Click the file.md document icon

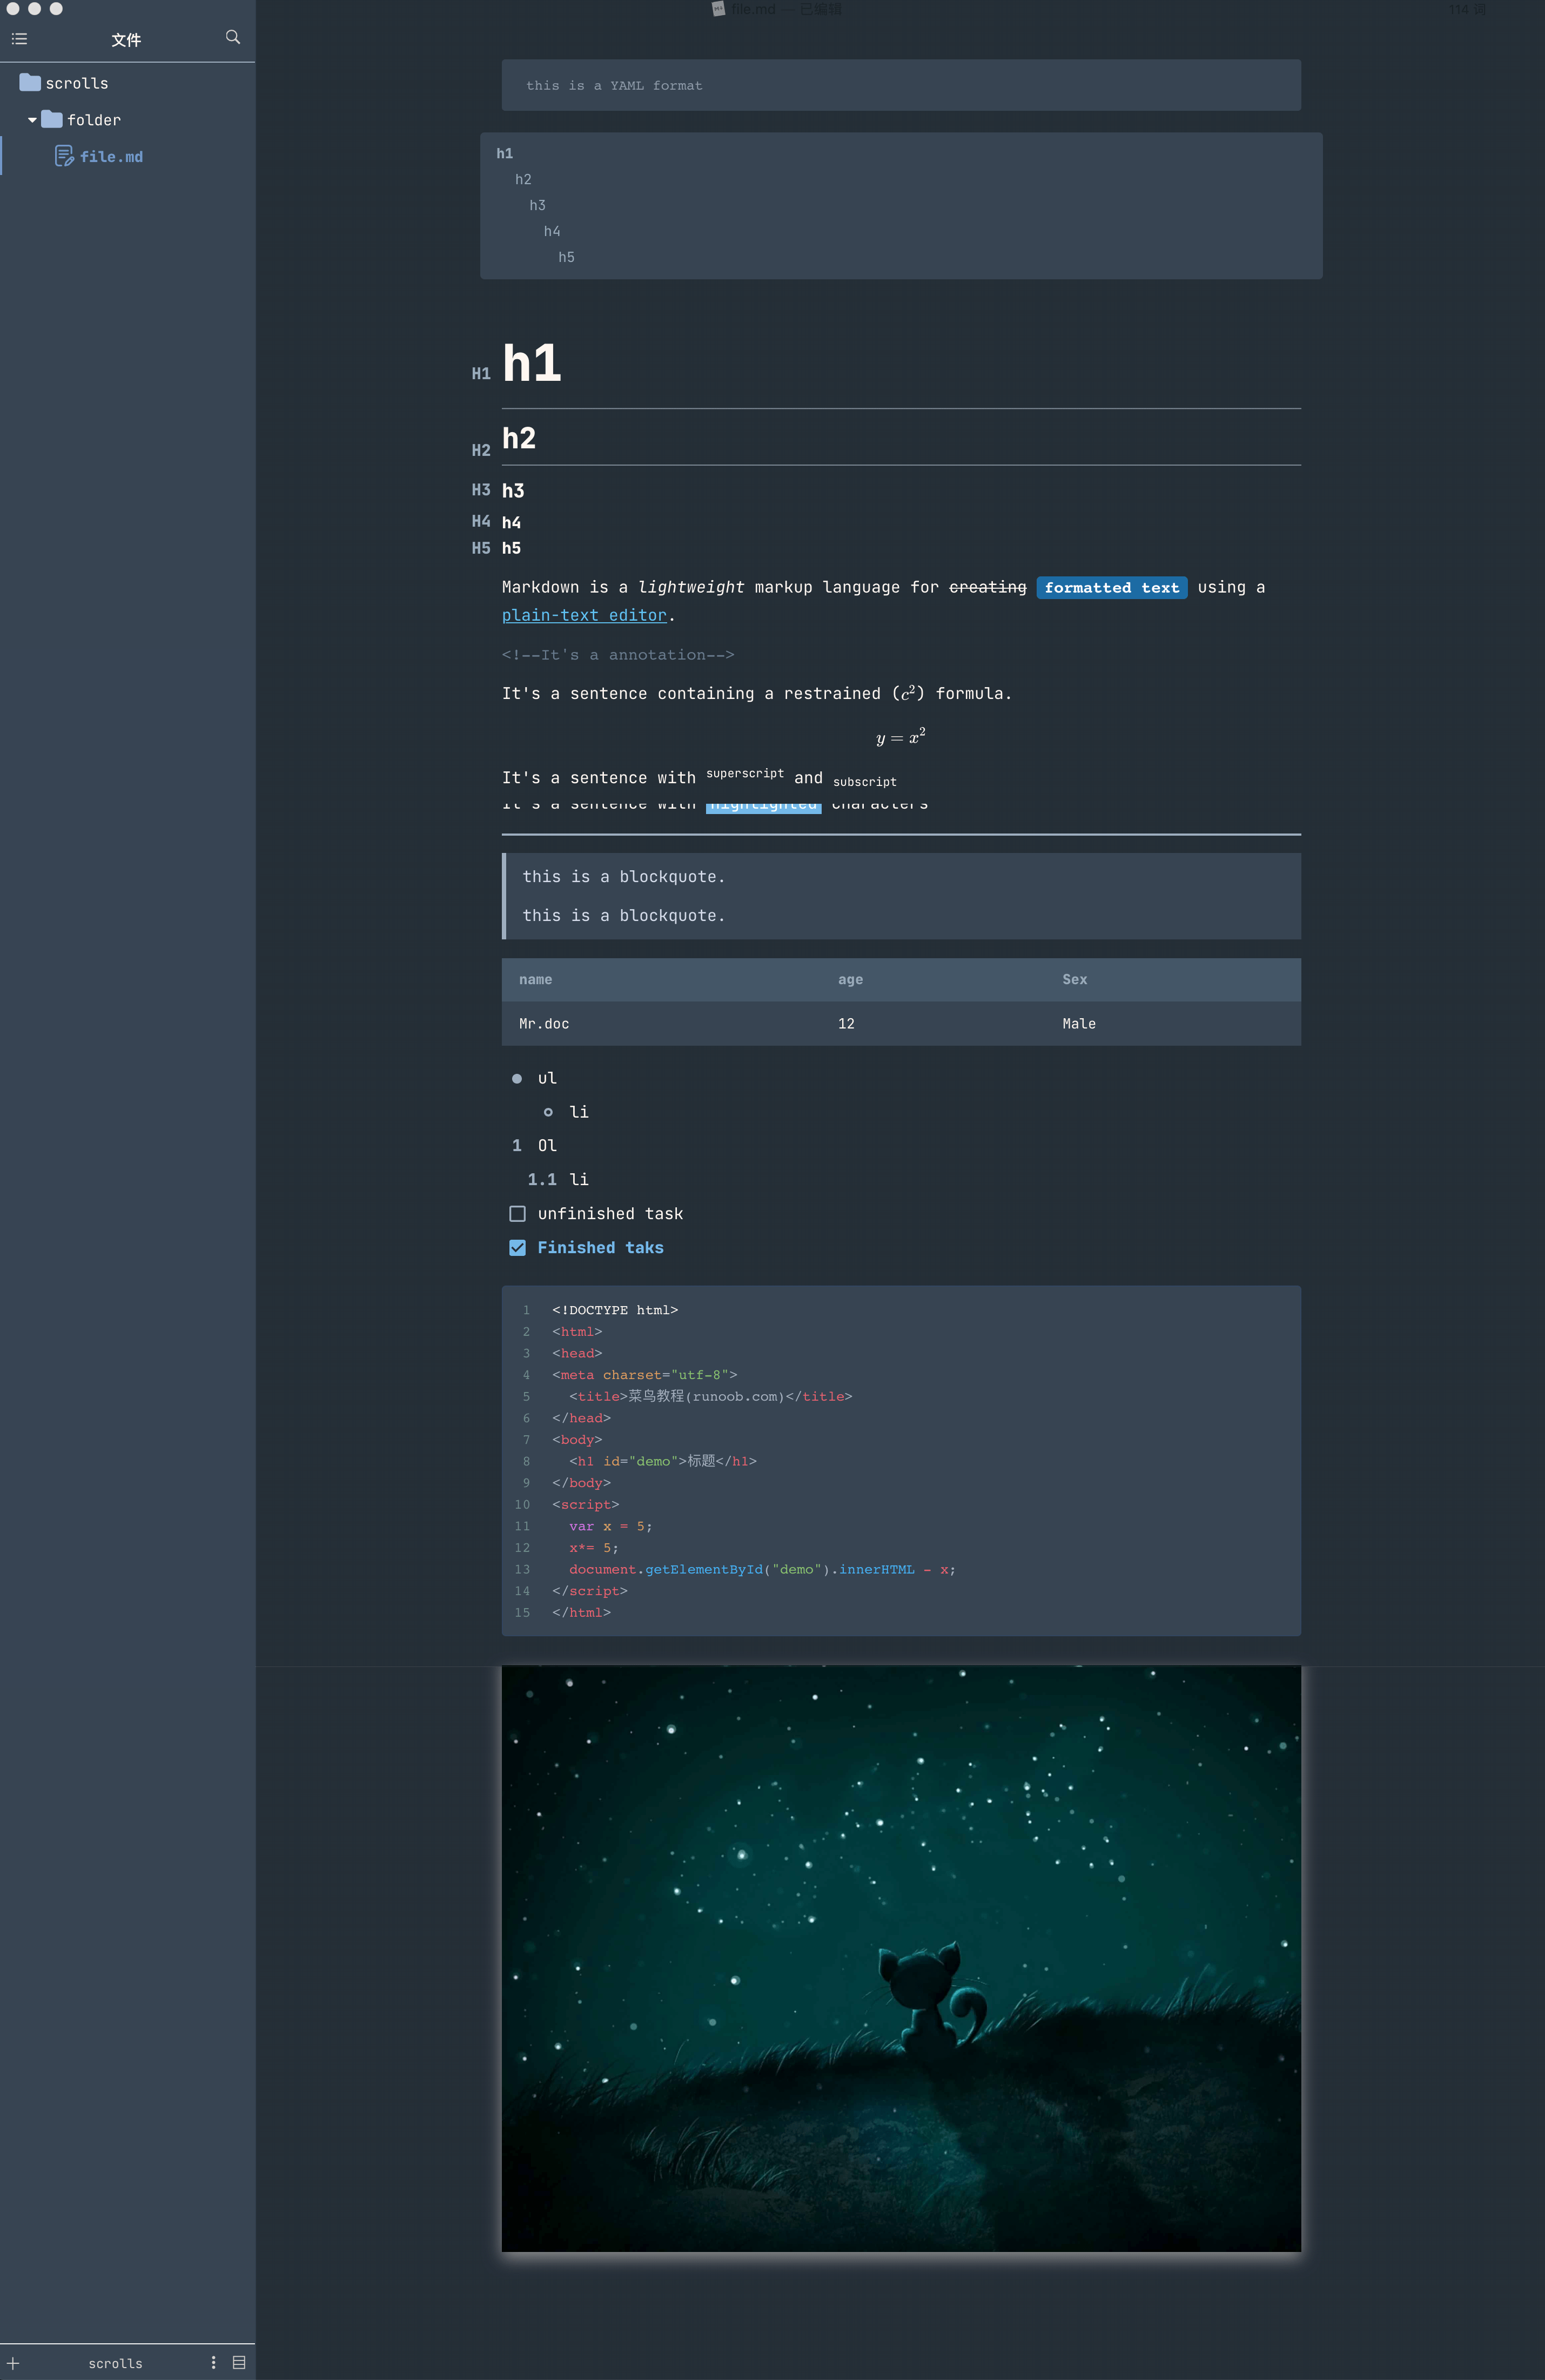pyautogui.click(x=64, y=156)
